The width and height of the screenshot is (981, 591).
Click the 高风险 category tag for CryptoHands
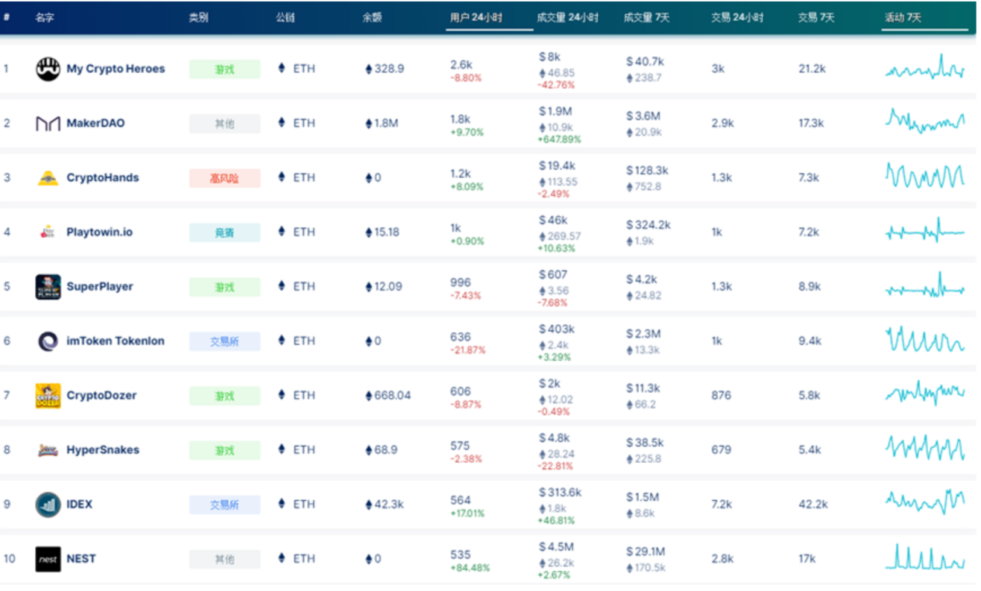[224, 178]
